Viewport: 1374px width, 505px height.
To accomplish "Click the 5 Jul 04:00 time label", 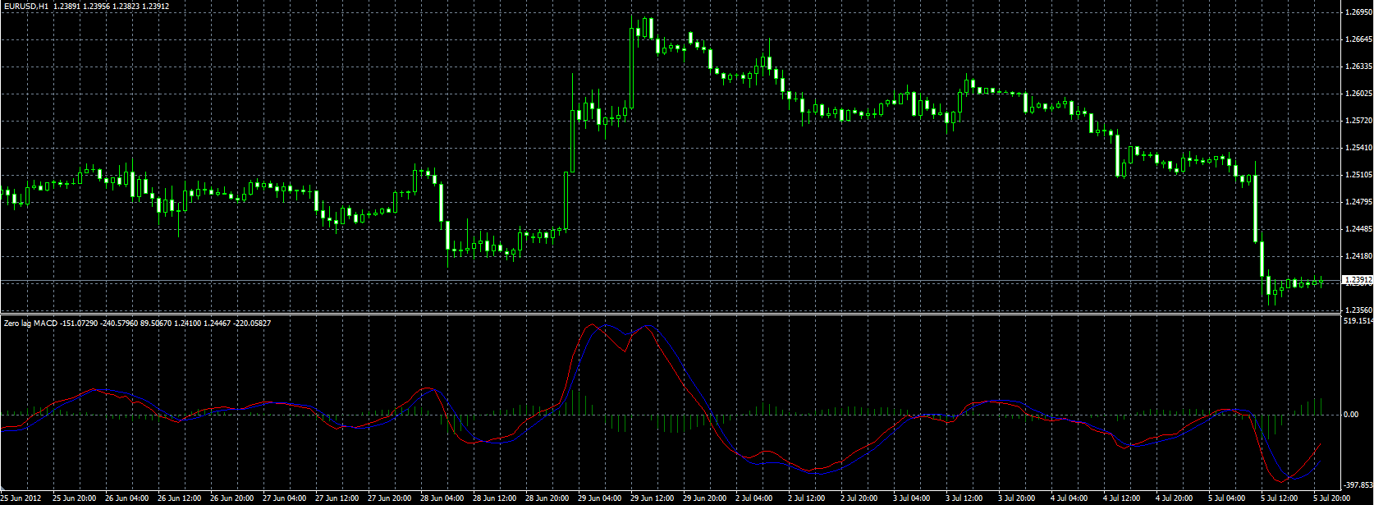I will click(1228, 498).
